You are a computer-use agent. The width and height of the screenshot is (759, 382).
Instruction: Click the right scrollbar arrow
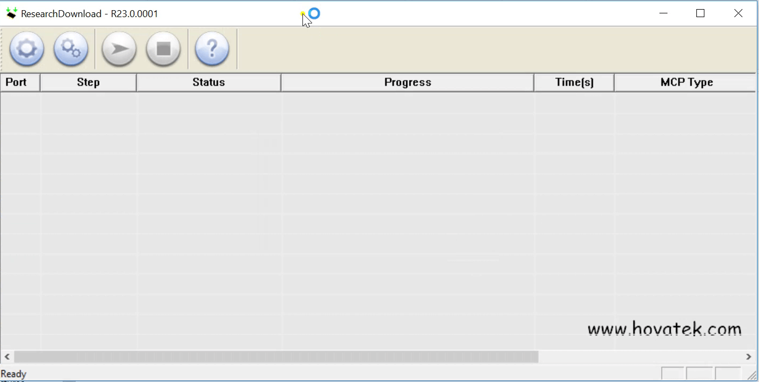pyautogui.click(x=748, y=356)
